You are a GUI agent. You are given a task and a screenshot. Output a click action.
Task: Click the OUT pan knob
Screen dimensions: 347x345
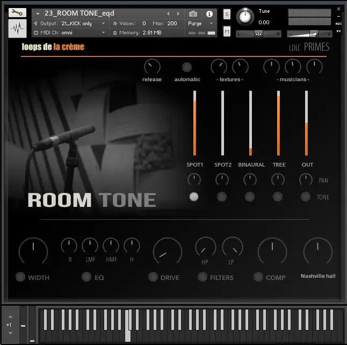coord(306,180)
